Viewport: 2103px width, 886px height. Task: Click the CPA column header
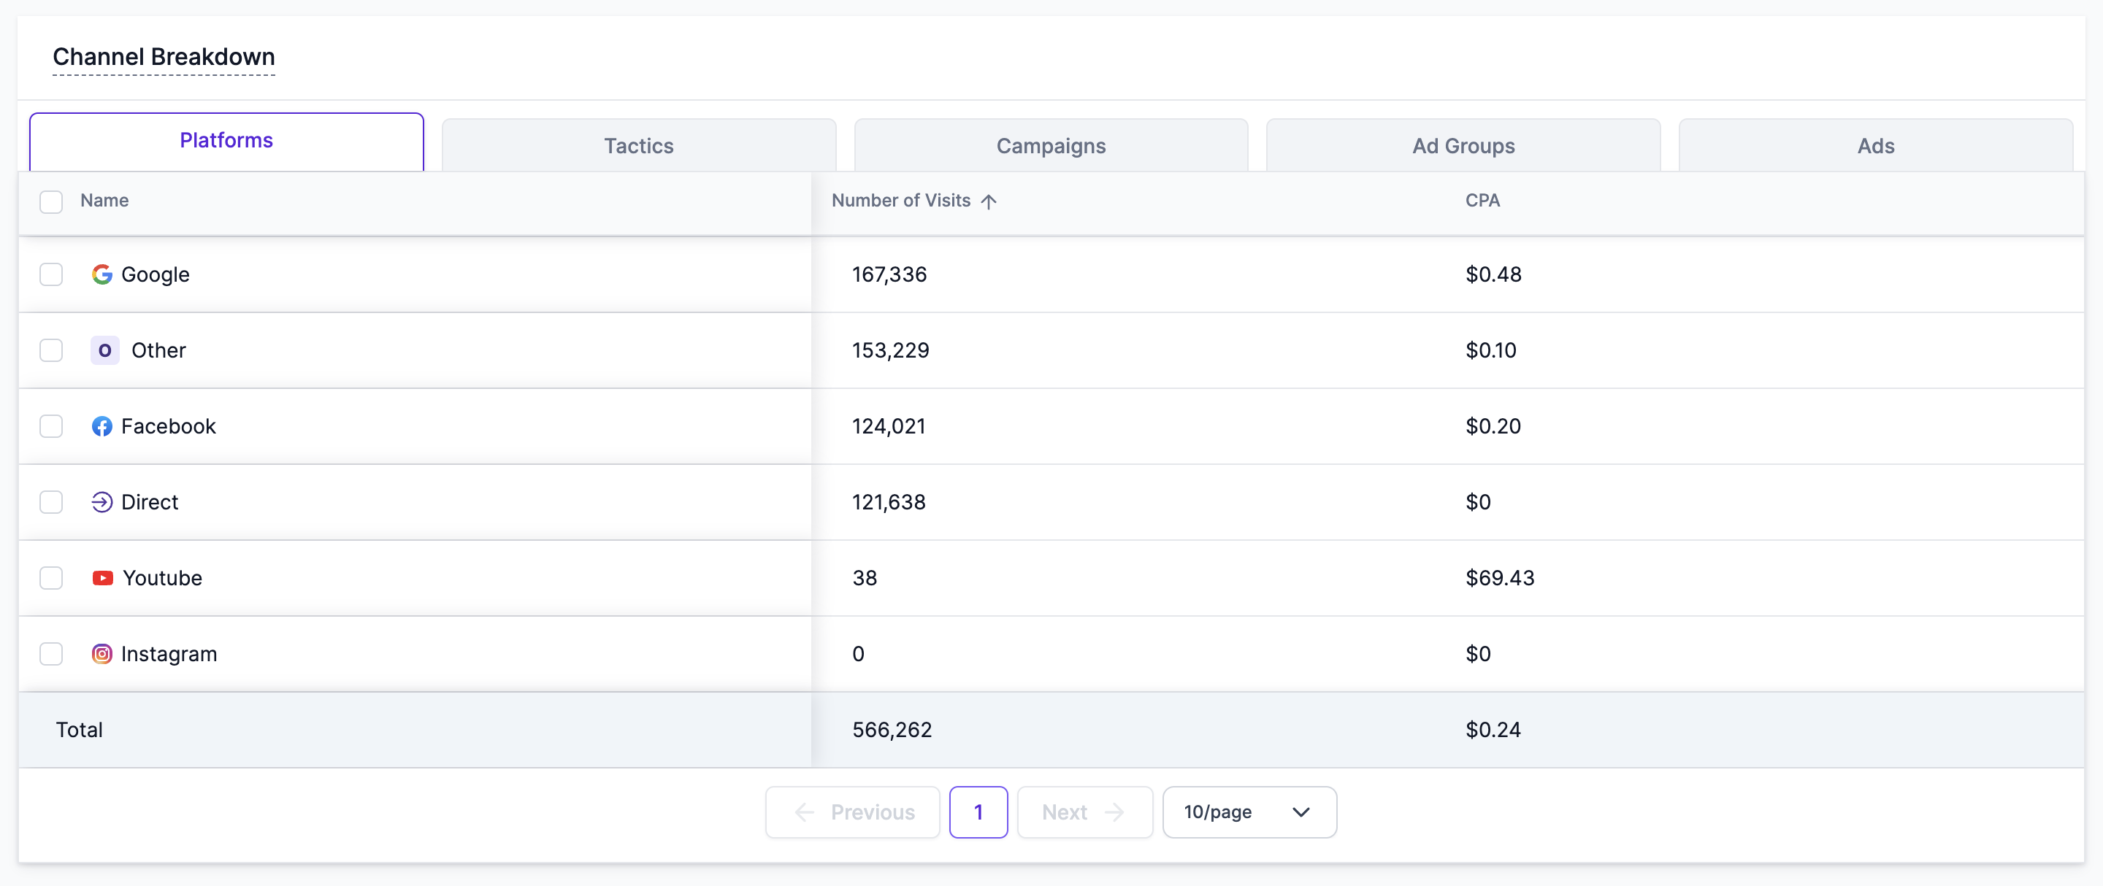tap(1482, 201)
